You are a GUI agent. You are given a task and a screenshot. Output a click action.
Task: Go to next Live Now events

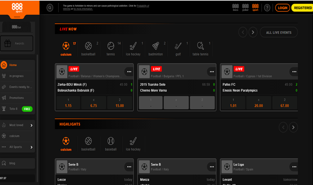253,32
